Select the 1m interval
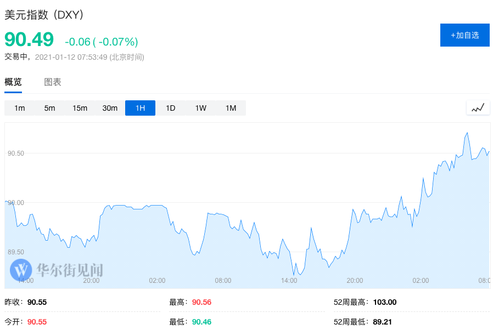 (x=20, y=108)
